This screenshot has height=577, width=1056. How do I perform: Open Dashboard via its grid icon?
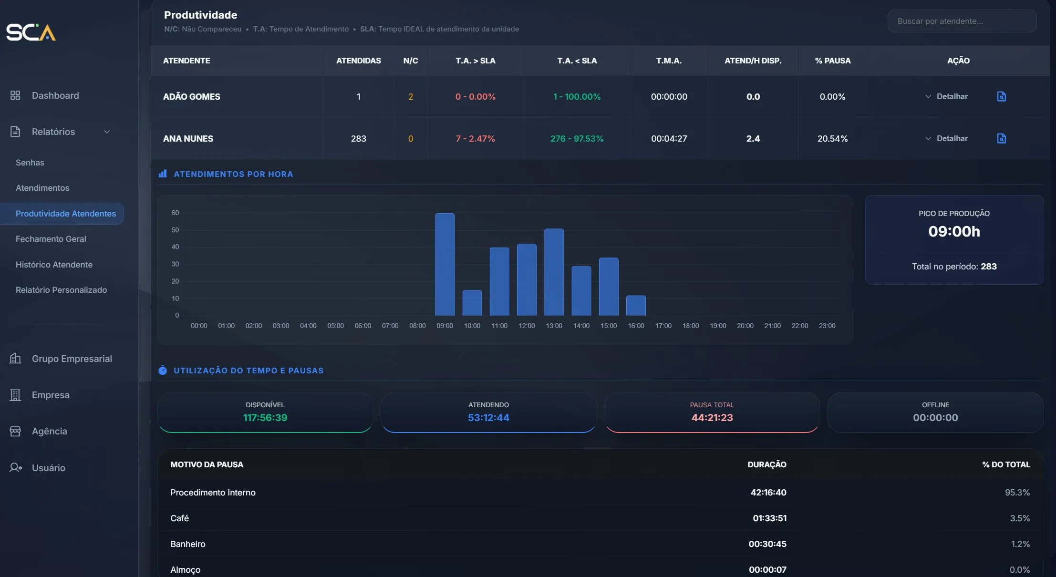click(15, 95)
